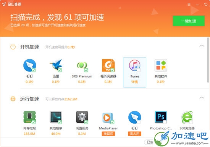This screenshot has width=210, height=147.
Task: Select the 其他程序 monitor icon
Action: click(x=56, y=117)
